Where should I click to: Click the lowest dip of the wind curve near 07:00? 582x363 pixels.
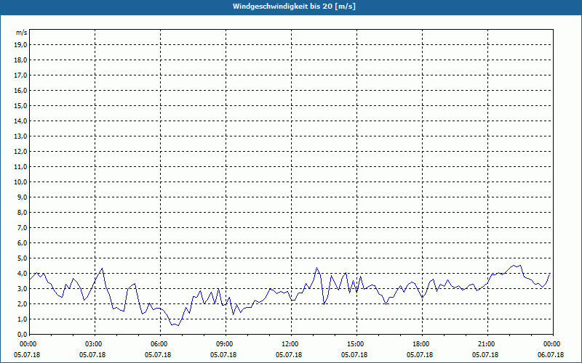coord(178,325)
